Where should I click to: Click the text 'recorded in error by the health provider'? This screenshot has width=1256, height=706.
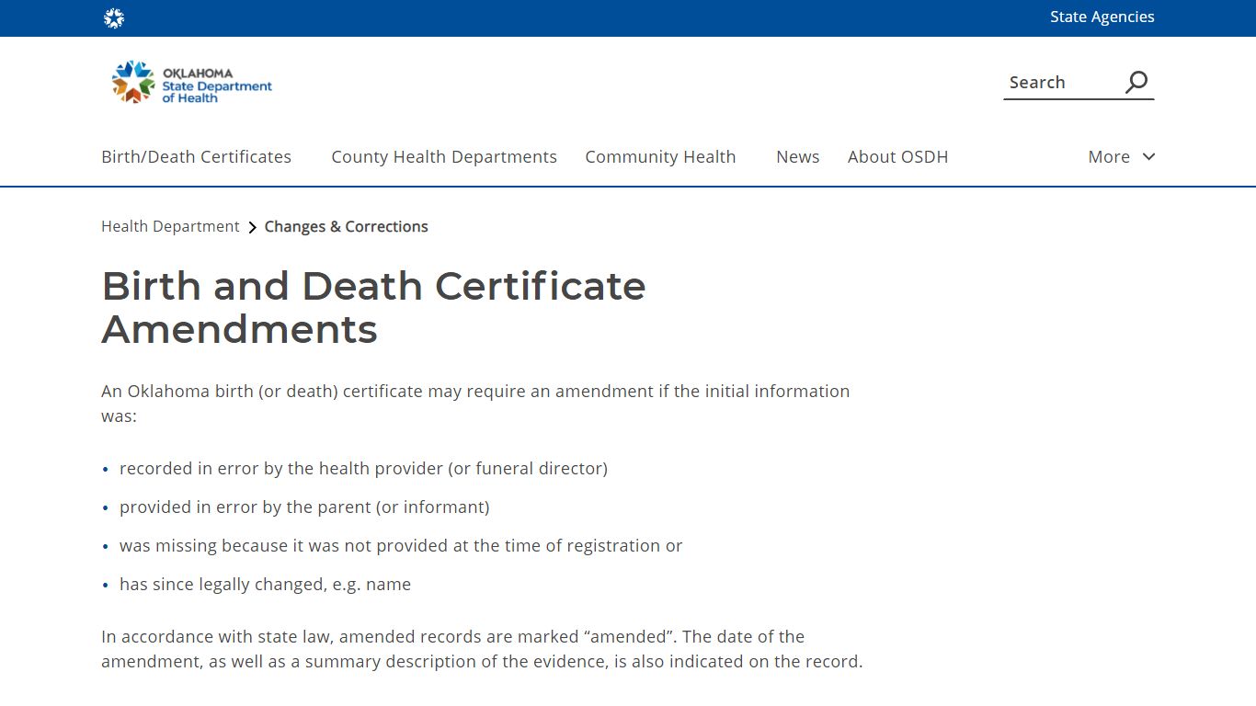tap(282, 468)
